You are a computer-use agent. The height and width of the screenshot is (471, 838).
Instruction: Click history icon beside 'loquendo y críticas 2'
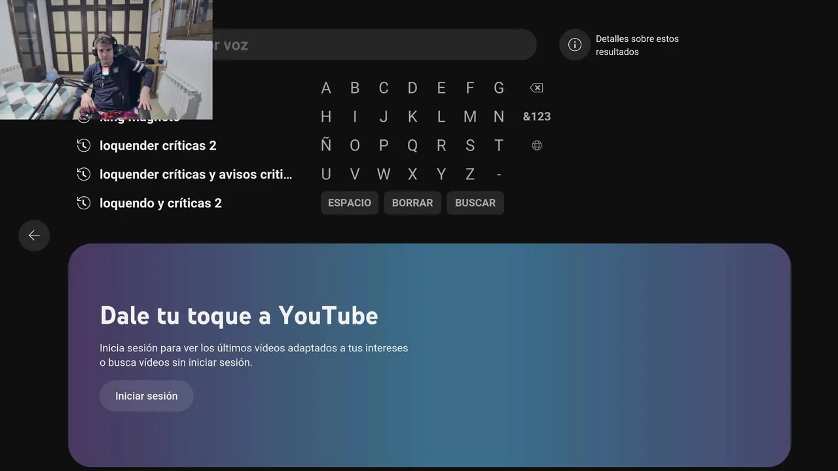pyautogui.click(x=84, y=203)
